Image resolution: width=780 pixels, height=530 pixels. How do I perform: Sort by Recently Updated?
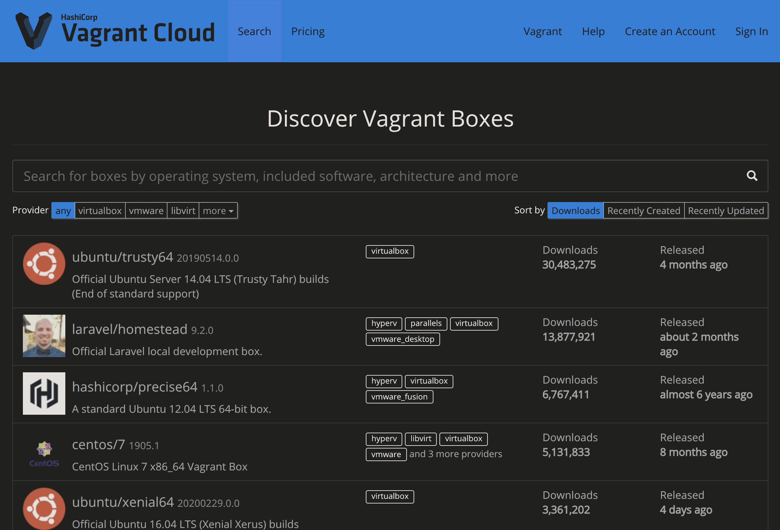coord(726,211)
